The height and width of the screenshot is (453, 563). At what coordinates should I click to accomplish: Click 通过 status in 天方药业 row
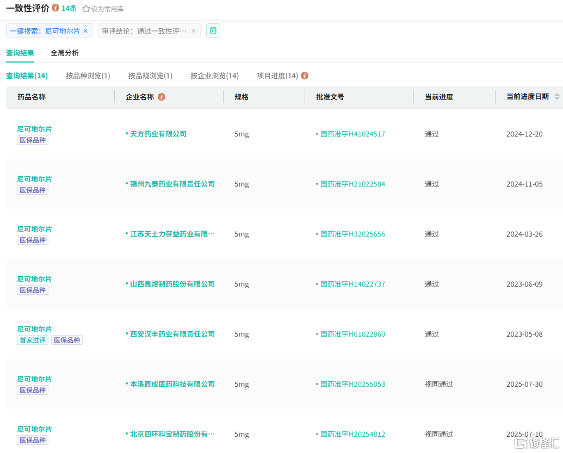431,134
